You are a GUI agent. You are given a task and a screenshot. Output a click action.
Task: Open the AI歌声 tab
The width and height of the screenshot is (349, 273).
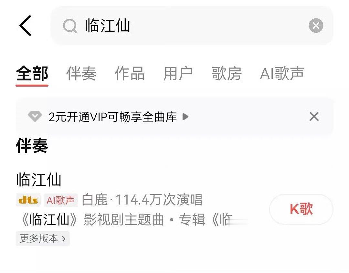click(x=282, y=73)
